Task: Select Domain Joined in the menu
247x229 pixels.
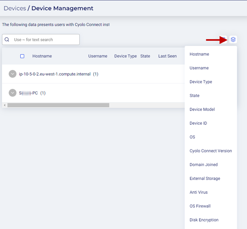Action: click(x=203, y=165)
